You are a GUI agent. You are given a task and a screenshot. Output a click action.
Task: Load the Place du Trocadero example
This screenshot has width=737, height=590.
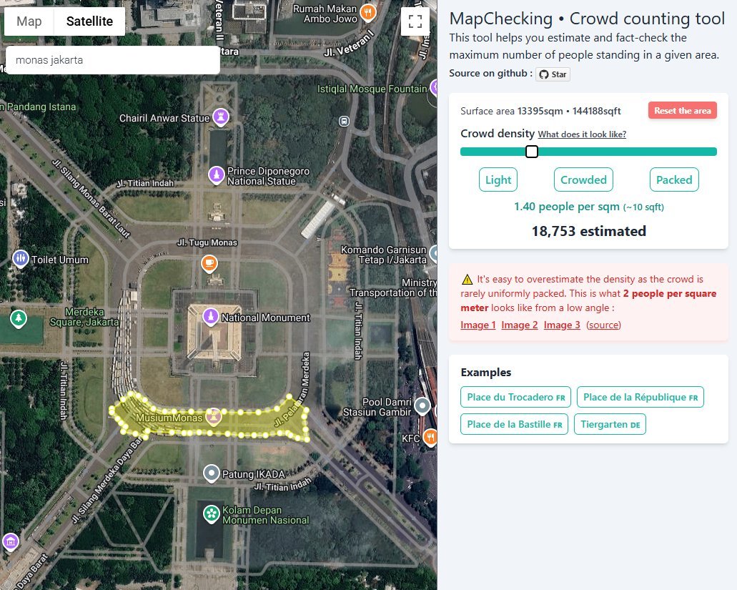coord(515,397)
